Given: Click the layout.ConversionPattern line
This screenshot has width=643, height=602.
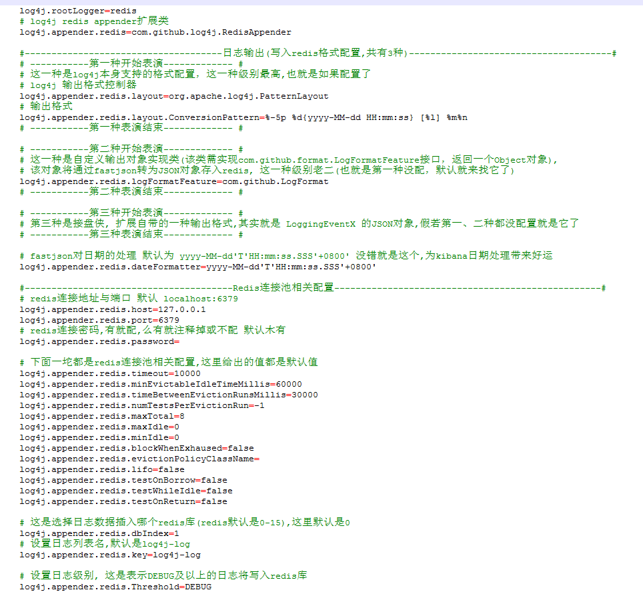Looking at the screenshot, I should pyautogui.click(x=243, y=117).
